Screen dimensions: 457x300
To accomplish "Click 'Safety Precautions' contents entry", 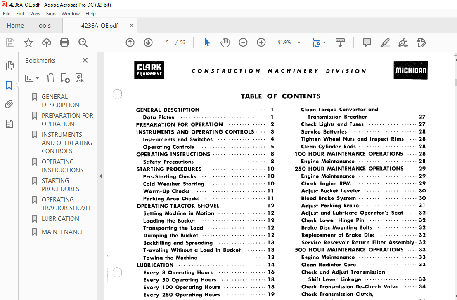I will (168, 162).
